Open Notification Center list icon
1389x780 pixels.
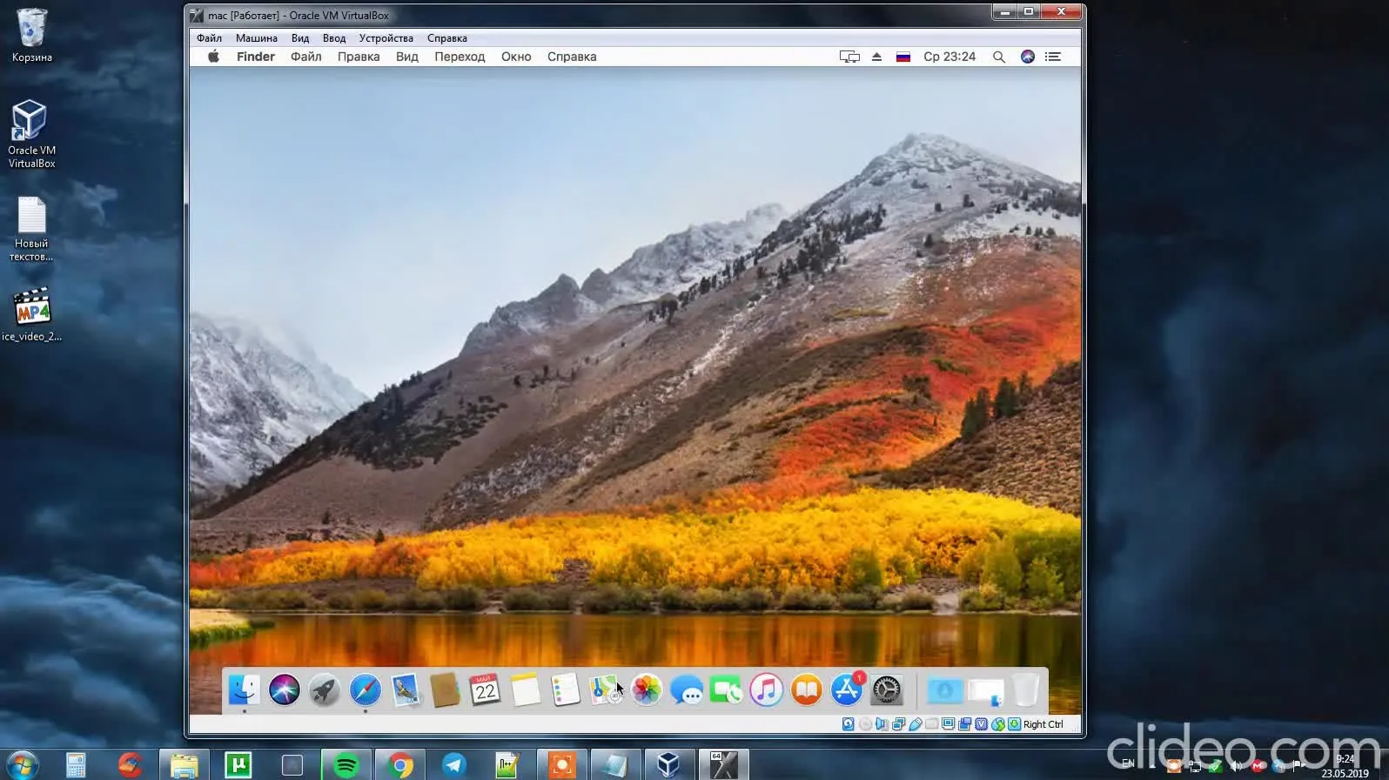pyautogui.click(x=1053, y=57)
